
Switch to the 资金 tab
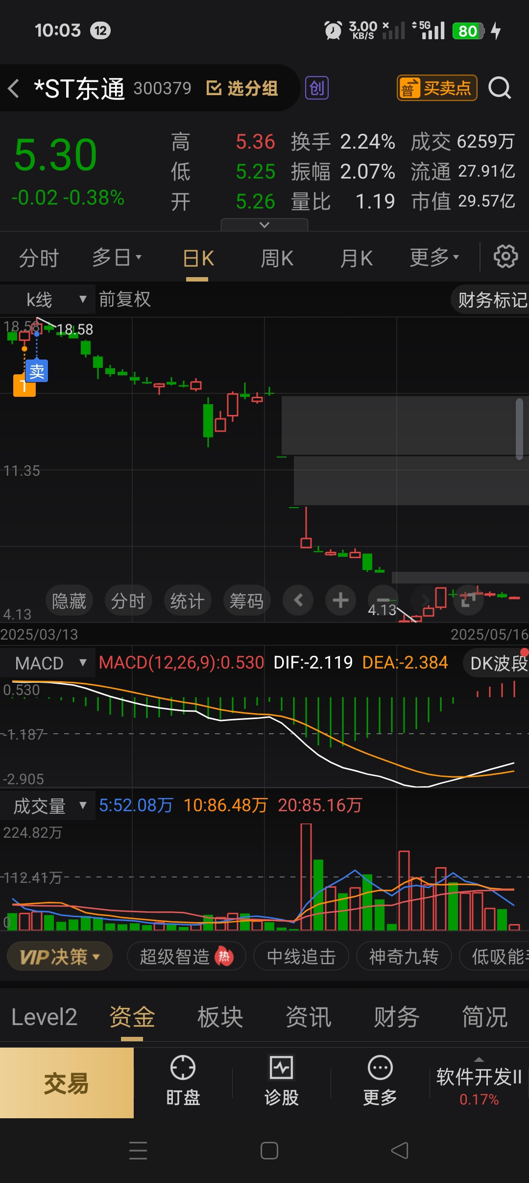132,1017
